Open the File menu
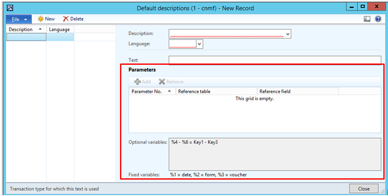Image resolution: width=388 pixels, height=196 pixels. click(19, 19)
